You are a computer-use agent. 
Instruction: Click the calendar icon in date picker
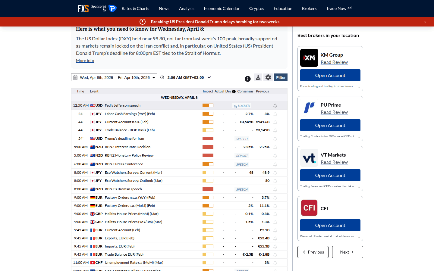[x=75, y=78]
